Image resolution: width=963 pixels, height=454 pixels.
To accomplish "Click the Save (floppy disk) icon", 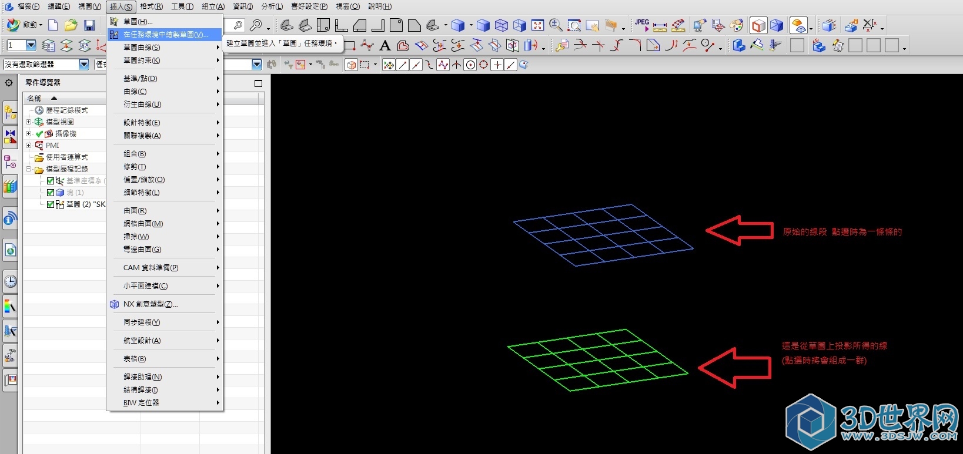I will coord(89,25).
